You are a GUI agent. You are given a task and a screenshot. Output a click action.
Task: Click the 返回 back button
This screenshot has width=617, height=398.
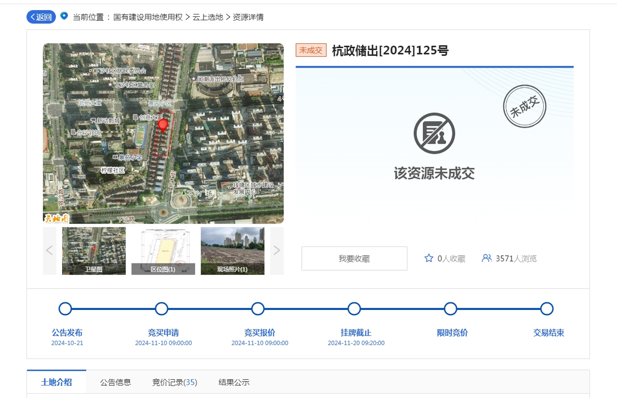[41, 17]
